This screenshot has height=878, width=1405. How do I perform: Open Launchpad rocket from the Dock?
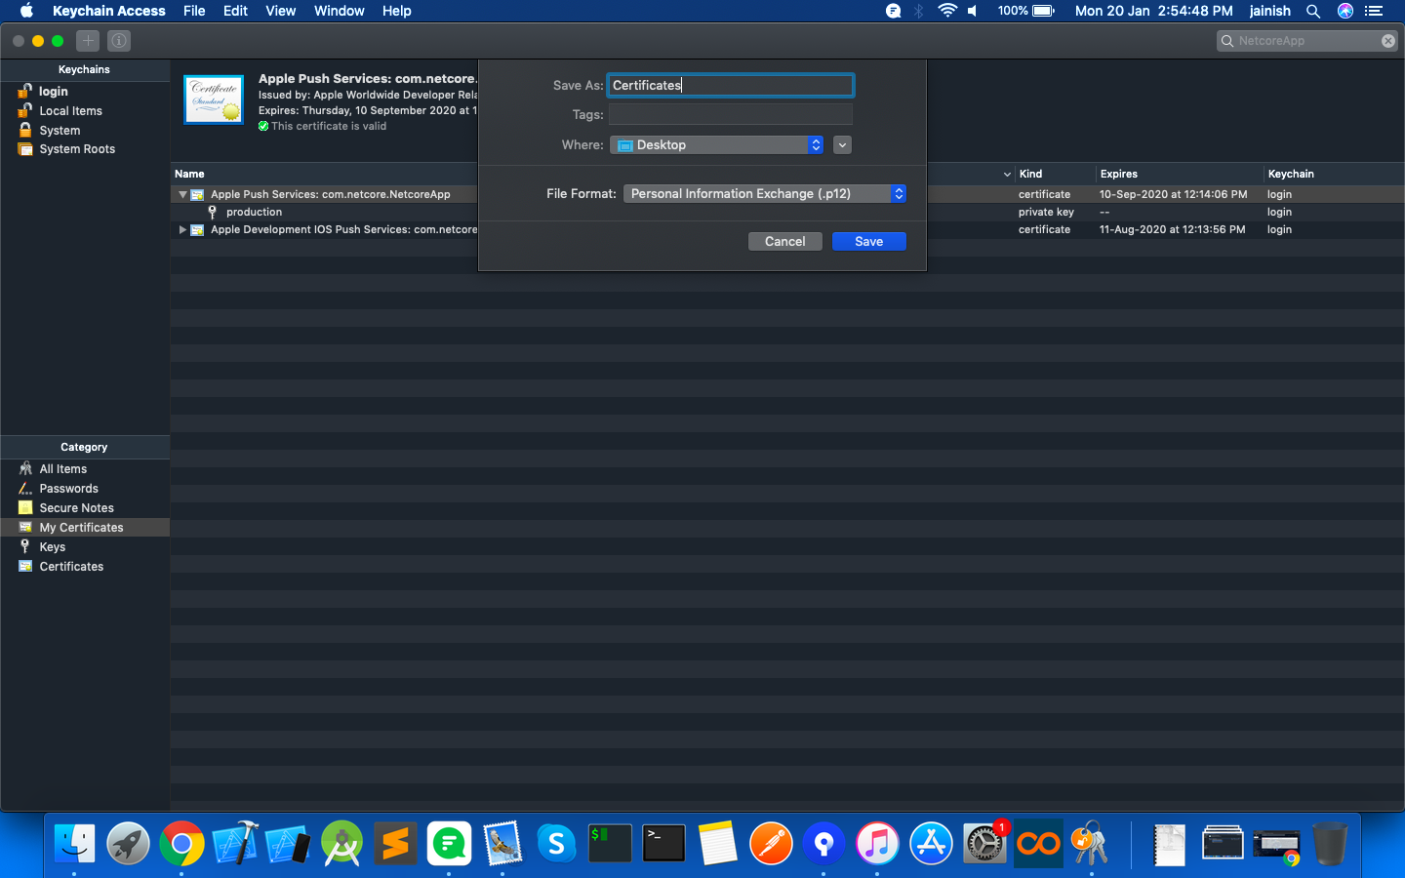128,843
